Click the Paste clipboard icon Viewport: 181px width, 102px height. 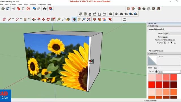click(23, 9)
